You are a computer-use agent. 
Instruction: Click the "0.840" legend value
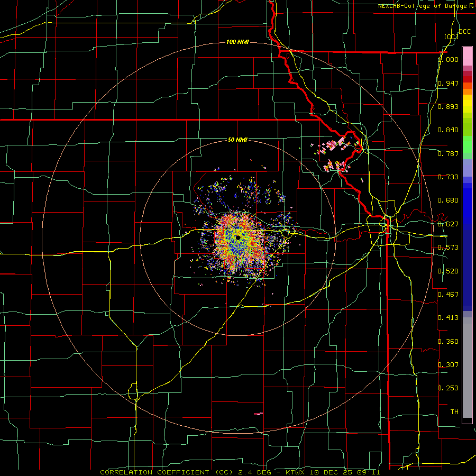tap(448, 130)
